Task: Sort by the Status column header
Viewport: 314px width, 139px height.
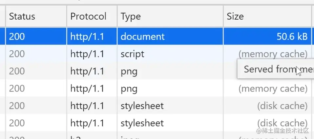Action: pyautogui.click(x=22, y=16)
